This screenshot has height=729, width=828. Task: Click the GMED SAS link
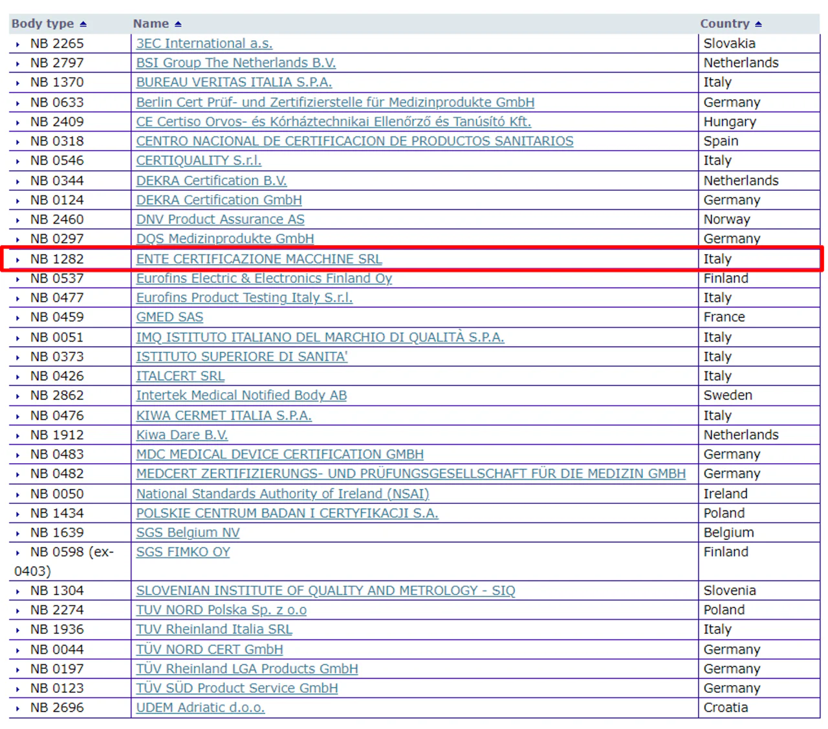tap(169, 317)
